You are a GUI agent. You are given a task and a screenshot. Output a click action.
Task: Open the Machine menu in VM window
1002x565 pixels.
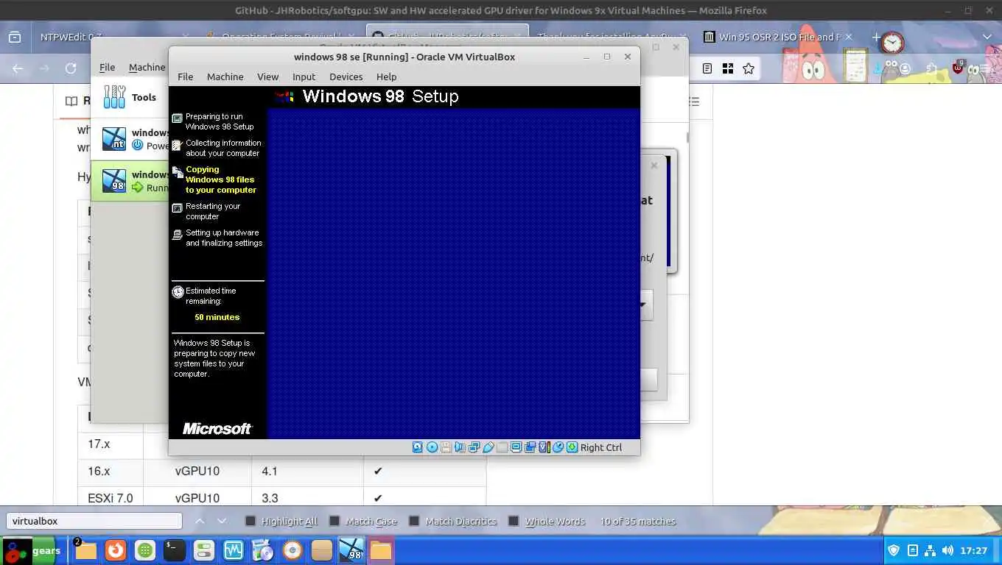click(x=225, y=77)
